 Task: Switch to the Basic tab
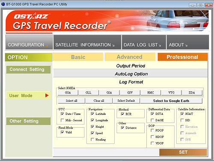tap(78, 57)
